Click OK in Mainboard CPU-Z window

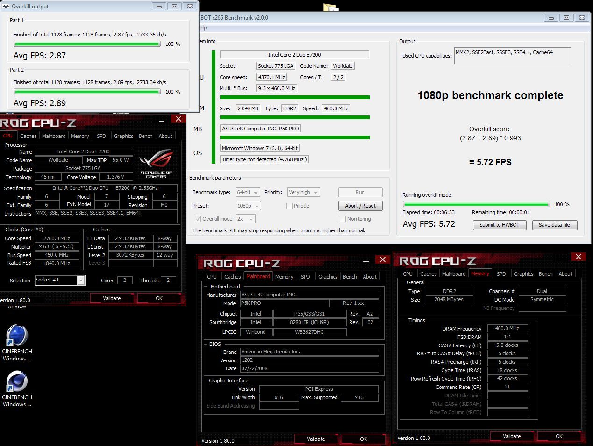click(364, 439)
